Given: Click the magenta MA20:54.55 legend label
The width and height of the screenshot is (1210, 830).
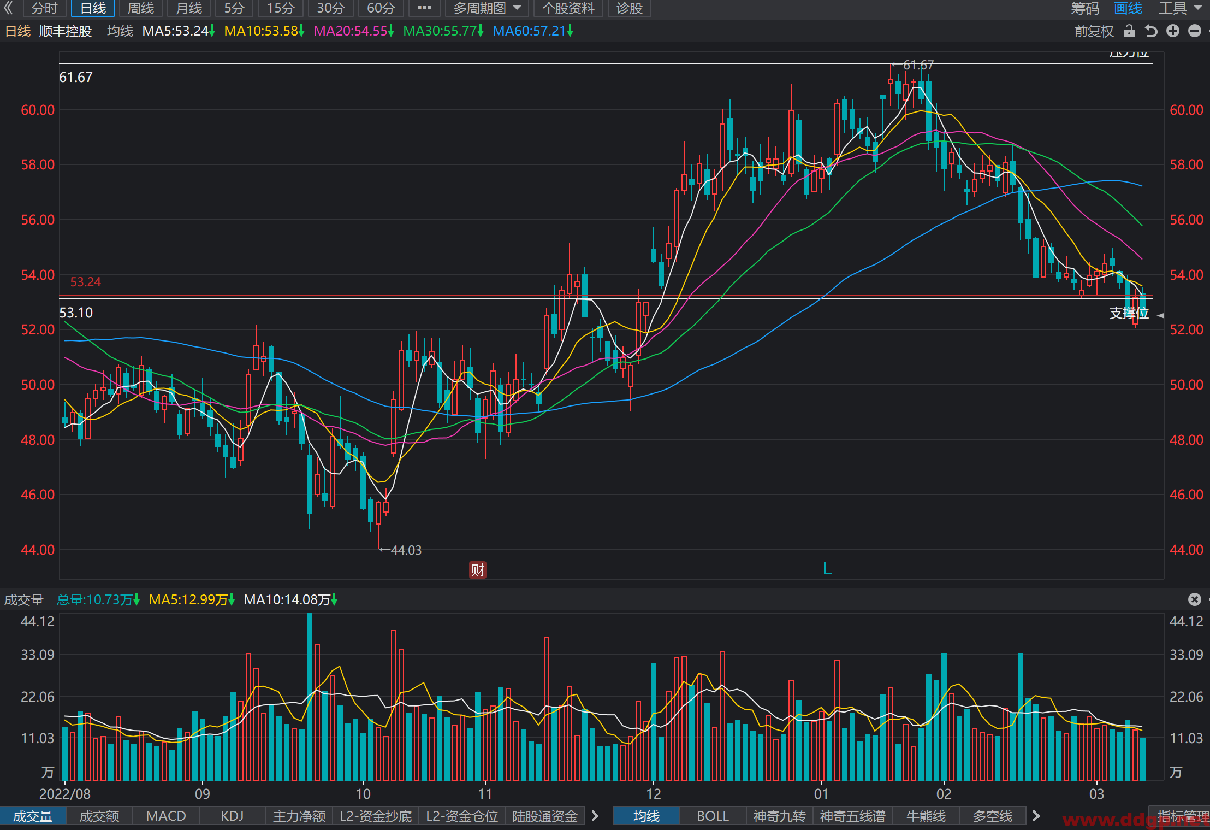Looking at the screenshot, I should point(354,31).
